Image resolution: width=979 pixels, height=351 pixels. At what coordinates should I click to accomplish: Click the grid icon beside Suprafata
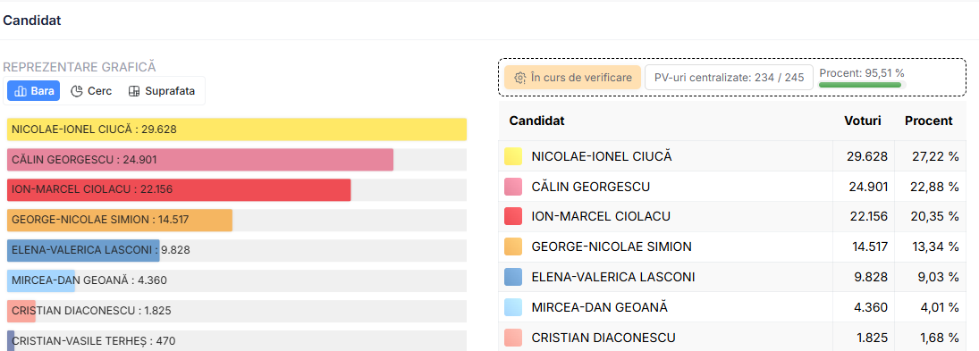(x=133, y=91)
